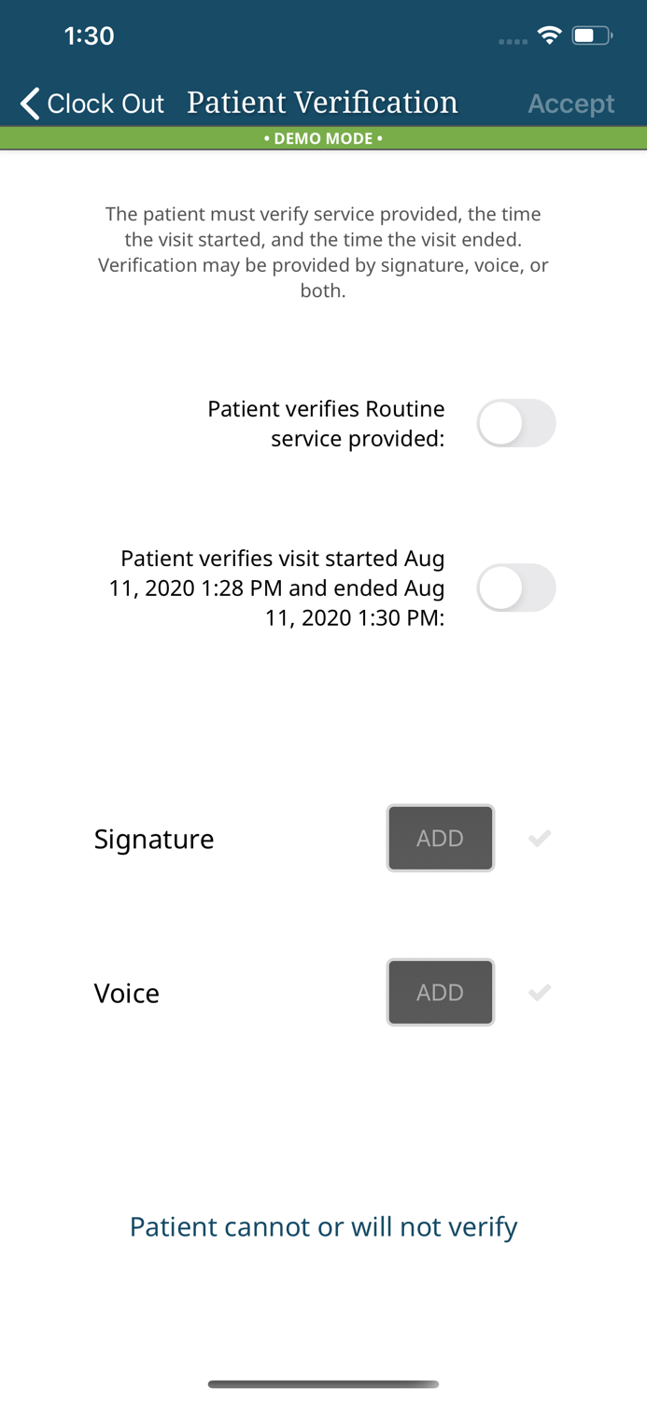Viewport: 647px width, 1401px height.
Task: Add a Signature verification
Action: tap(440, 838)
